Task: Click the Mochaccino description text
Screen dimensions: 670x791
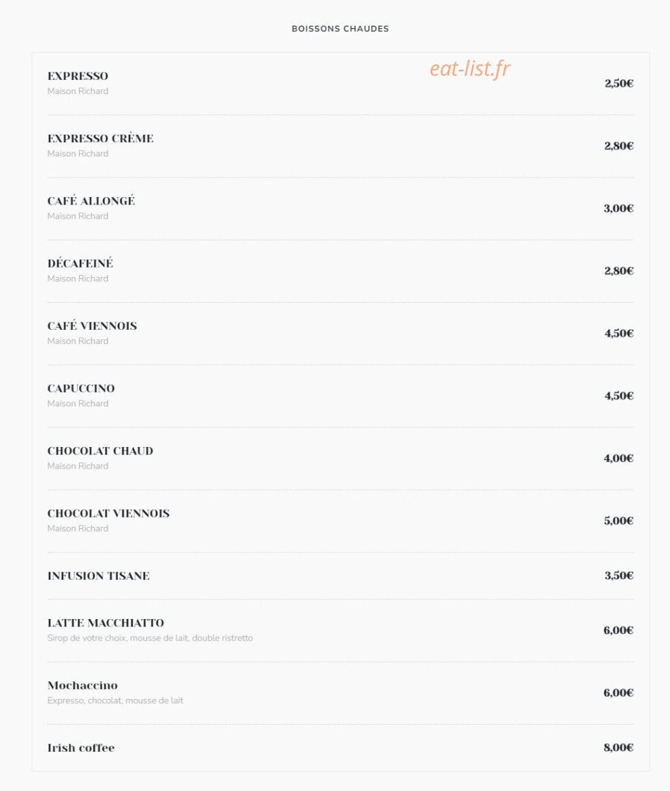Action: pos(116,701)
